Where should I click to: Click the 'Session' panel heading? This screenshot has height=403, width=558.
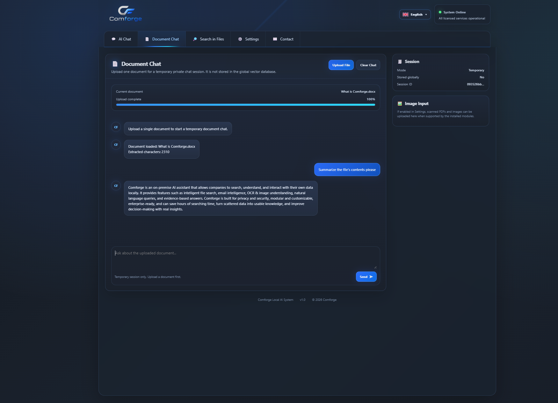pyautogui.click(x=412, y=62)
